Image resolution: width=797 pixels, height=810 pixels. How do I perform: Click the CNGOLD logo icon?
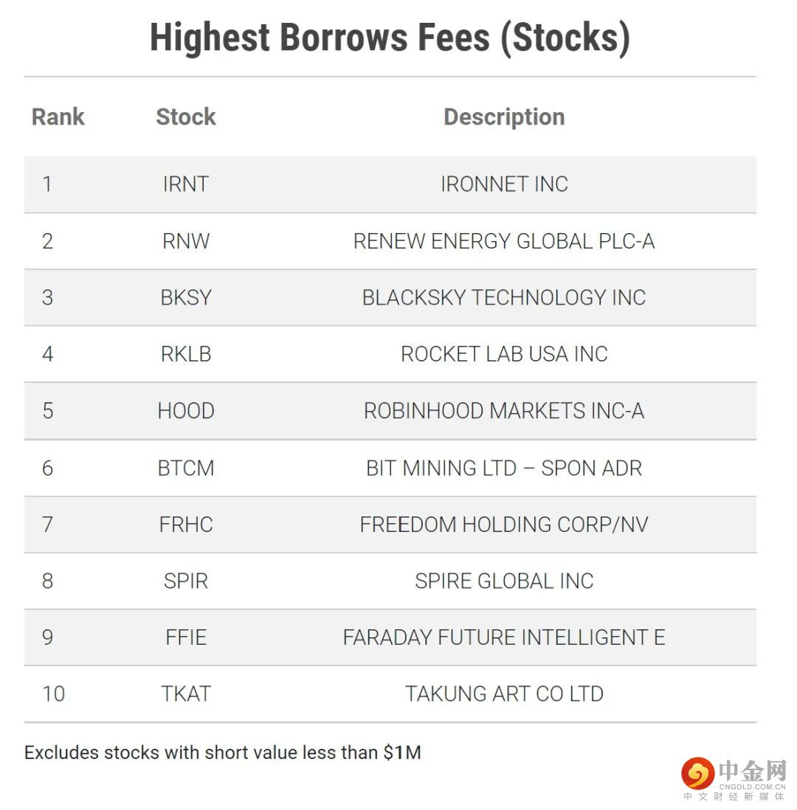697,774
